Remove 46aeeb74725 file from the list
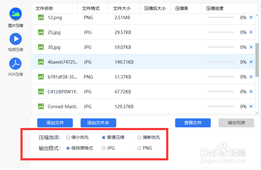 [x=251, y=62]
